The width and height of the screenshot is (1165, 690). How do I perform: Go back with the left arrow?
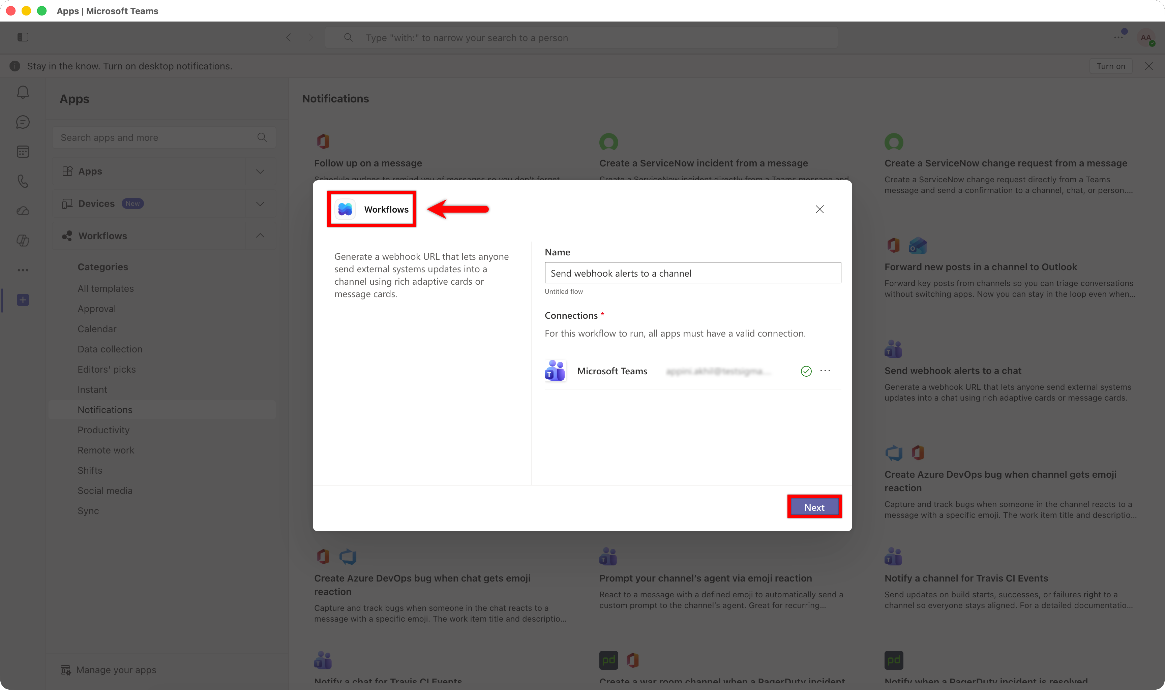289,38
